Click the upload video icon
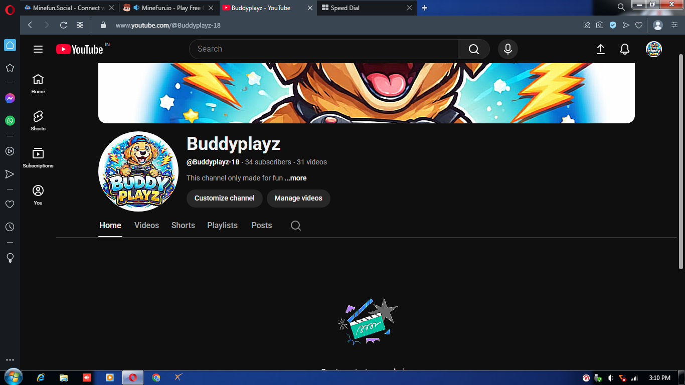 click(x=600, y=49)
